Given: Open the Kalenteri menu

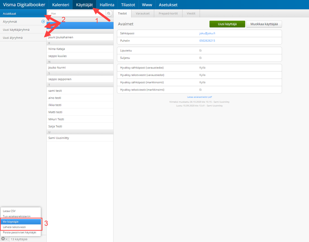Looking at the screenshot, I should 61,5.
